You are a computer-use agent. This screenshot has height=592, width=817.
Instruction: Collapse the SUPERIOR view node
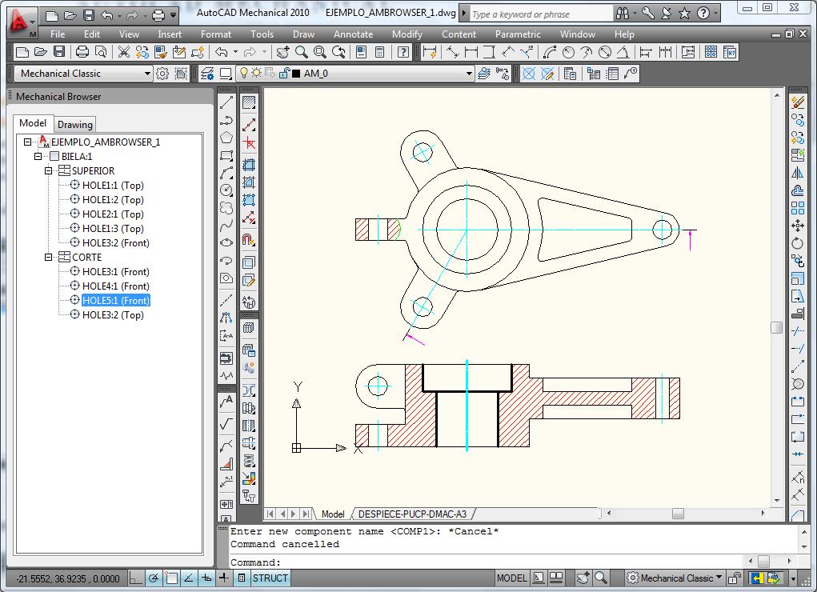point(49,171)
